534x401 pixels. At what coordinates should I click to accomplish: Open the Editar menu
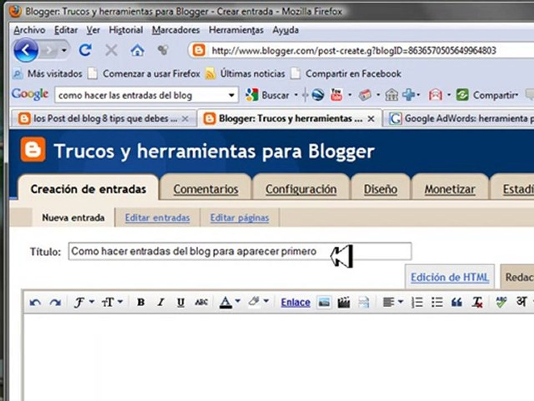click(x=66, y=30)
